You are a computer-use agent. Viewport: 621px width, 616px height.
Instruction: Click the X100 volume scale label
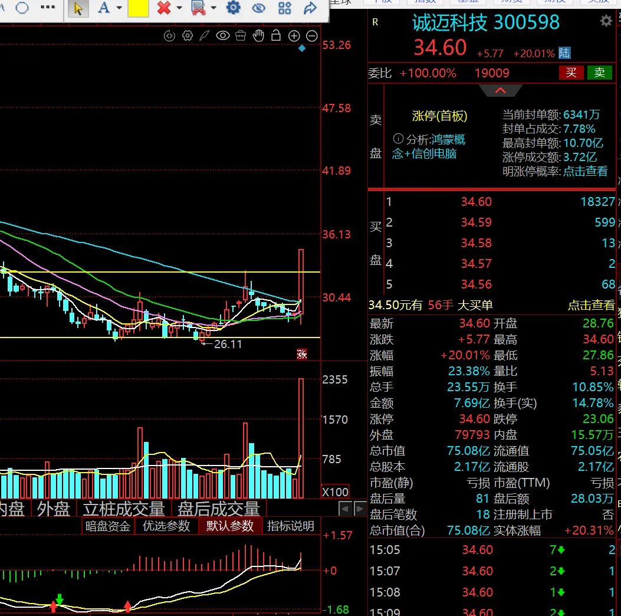pyautogui.click(x=335, y=492)
